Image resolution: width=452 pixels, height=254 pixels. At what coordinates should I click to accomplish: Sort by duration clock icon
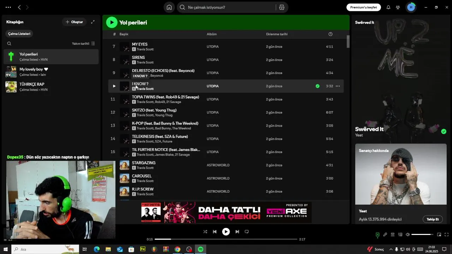coord(331,34)
